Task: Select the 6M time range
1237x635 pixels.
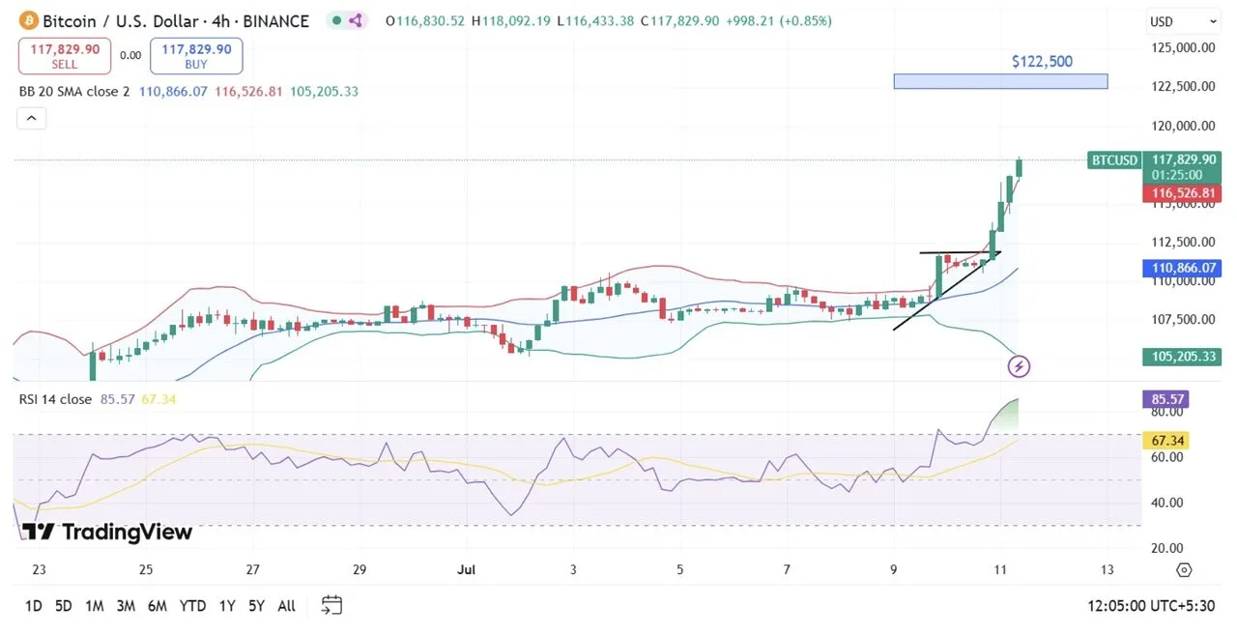Action: pyautogui.click(x=158, y=606)
